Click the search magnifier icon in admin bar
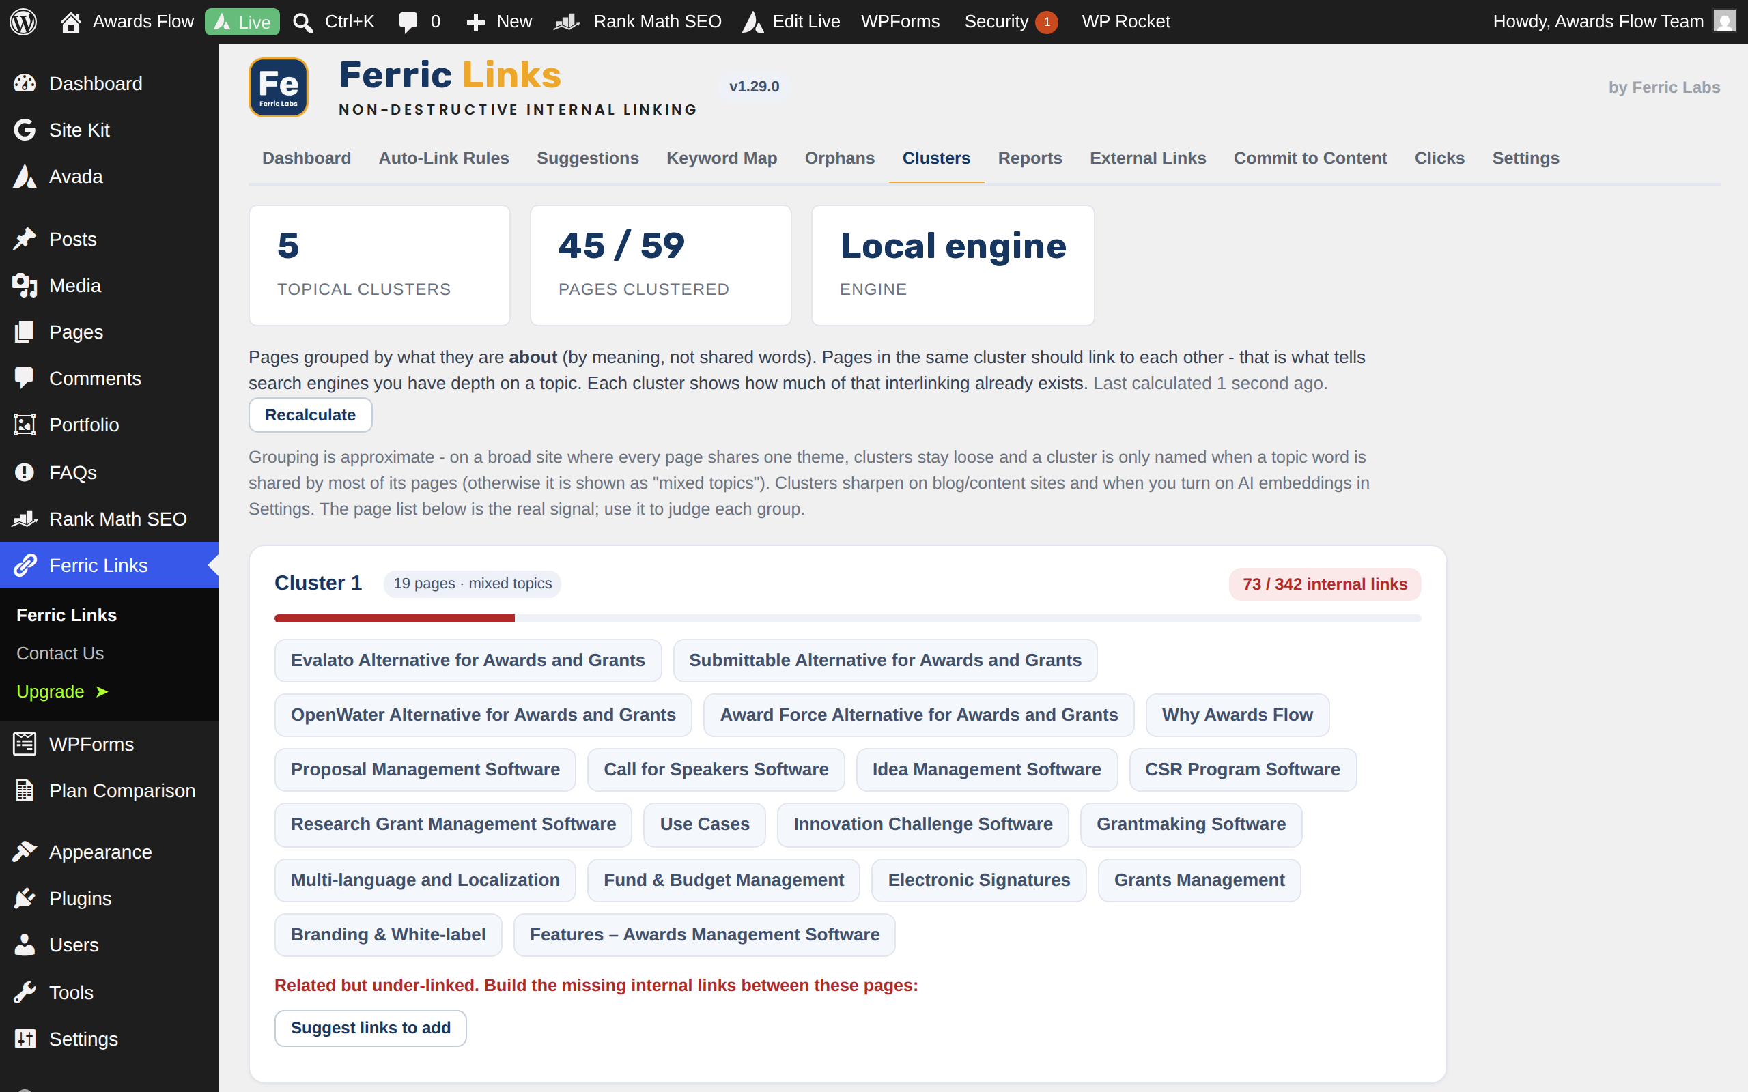 (x=302, y=23)
